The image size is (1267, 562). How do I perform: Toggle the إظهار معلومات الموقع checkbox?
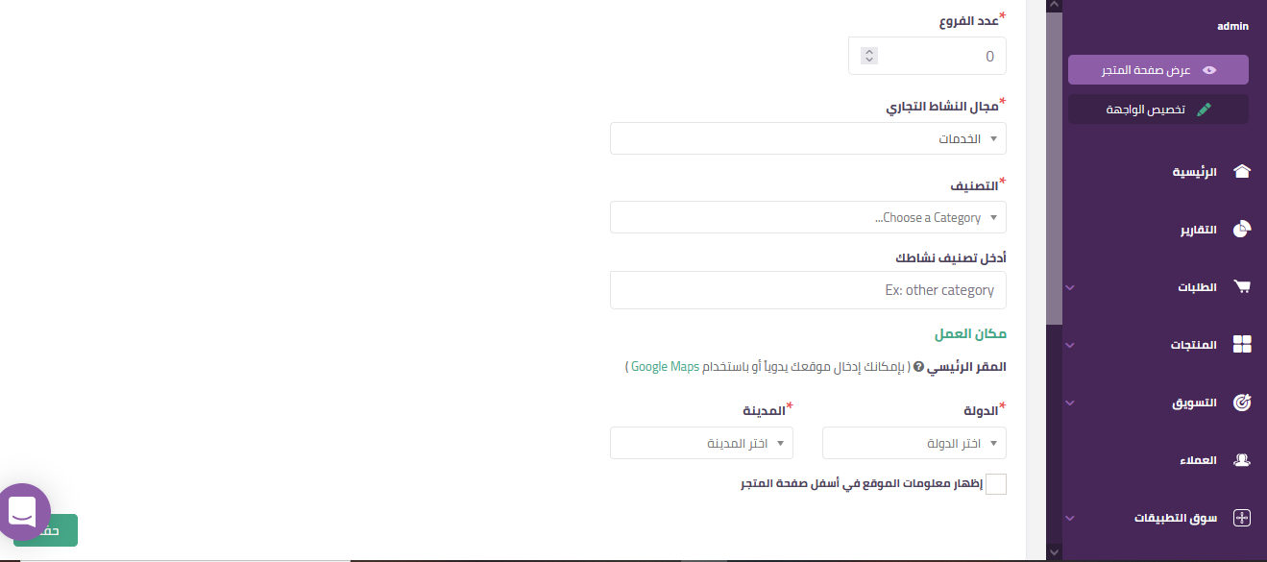click(x=996, y=484)
